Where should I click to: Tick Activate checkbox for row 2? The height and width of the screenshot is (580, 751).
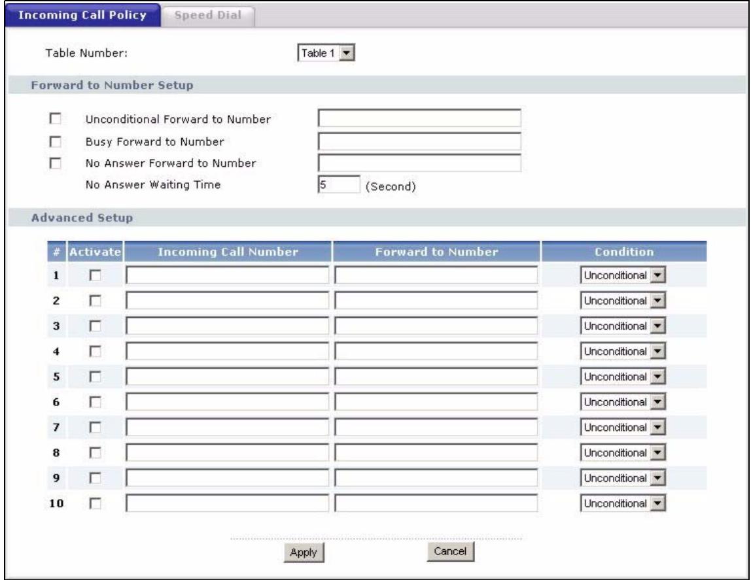[x=96, y=301]
